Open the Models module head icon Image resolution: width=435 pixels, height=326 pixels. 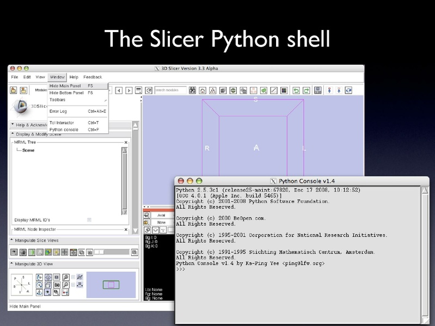point(233,90)
